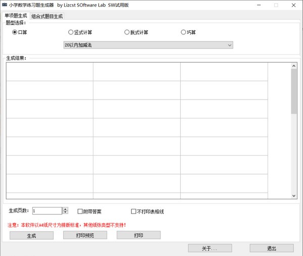Screen dimensions: 303x256
Task: Click the app icon in title bar
Action: (x=5, y=5)
